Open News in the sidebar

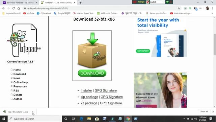click(17, 78)
